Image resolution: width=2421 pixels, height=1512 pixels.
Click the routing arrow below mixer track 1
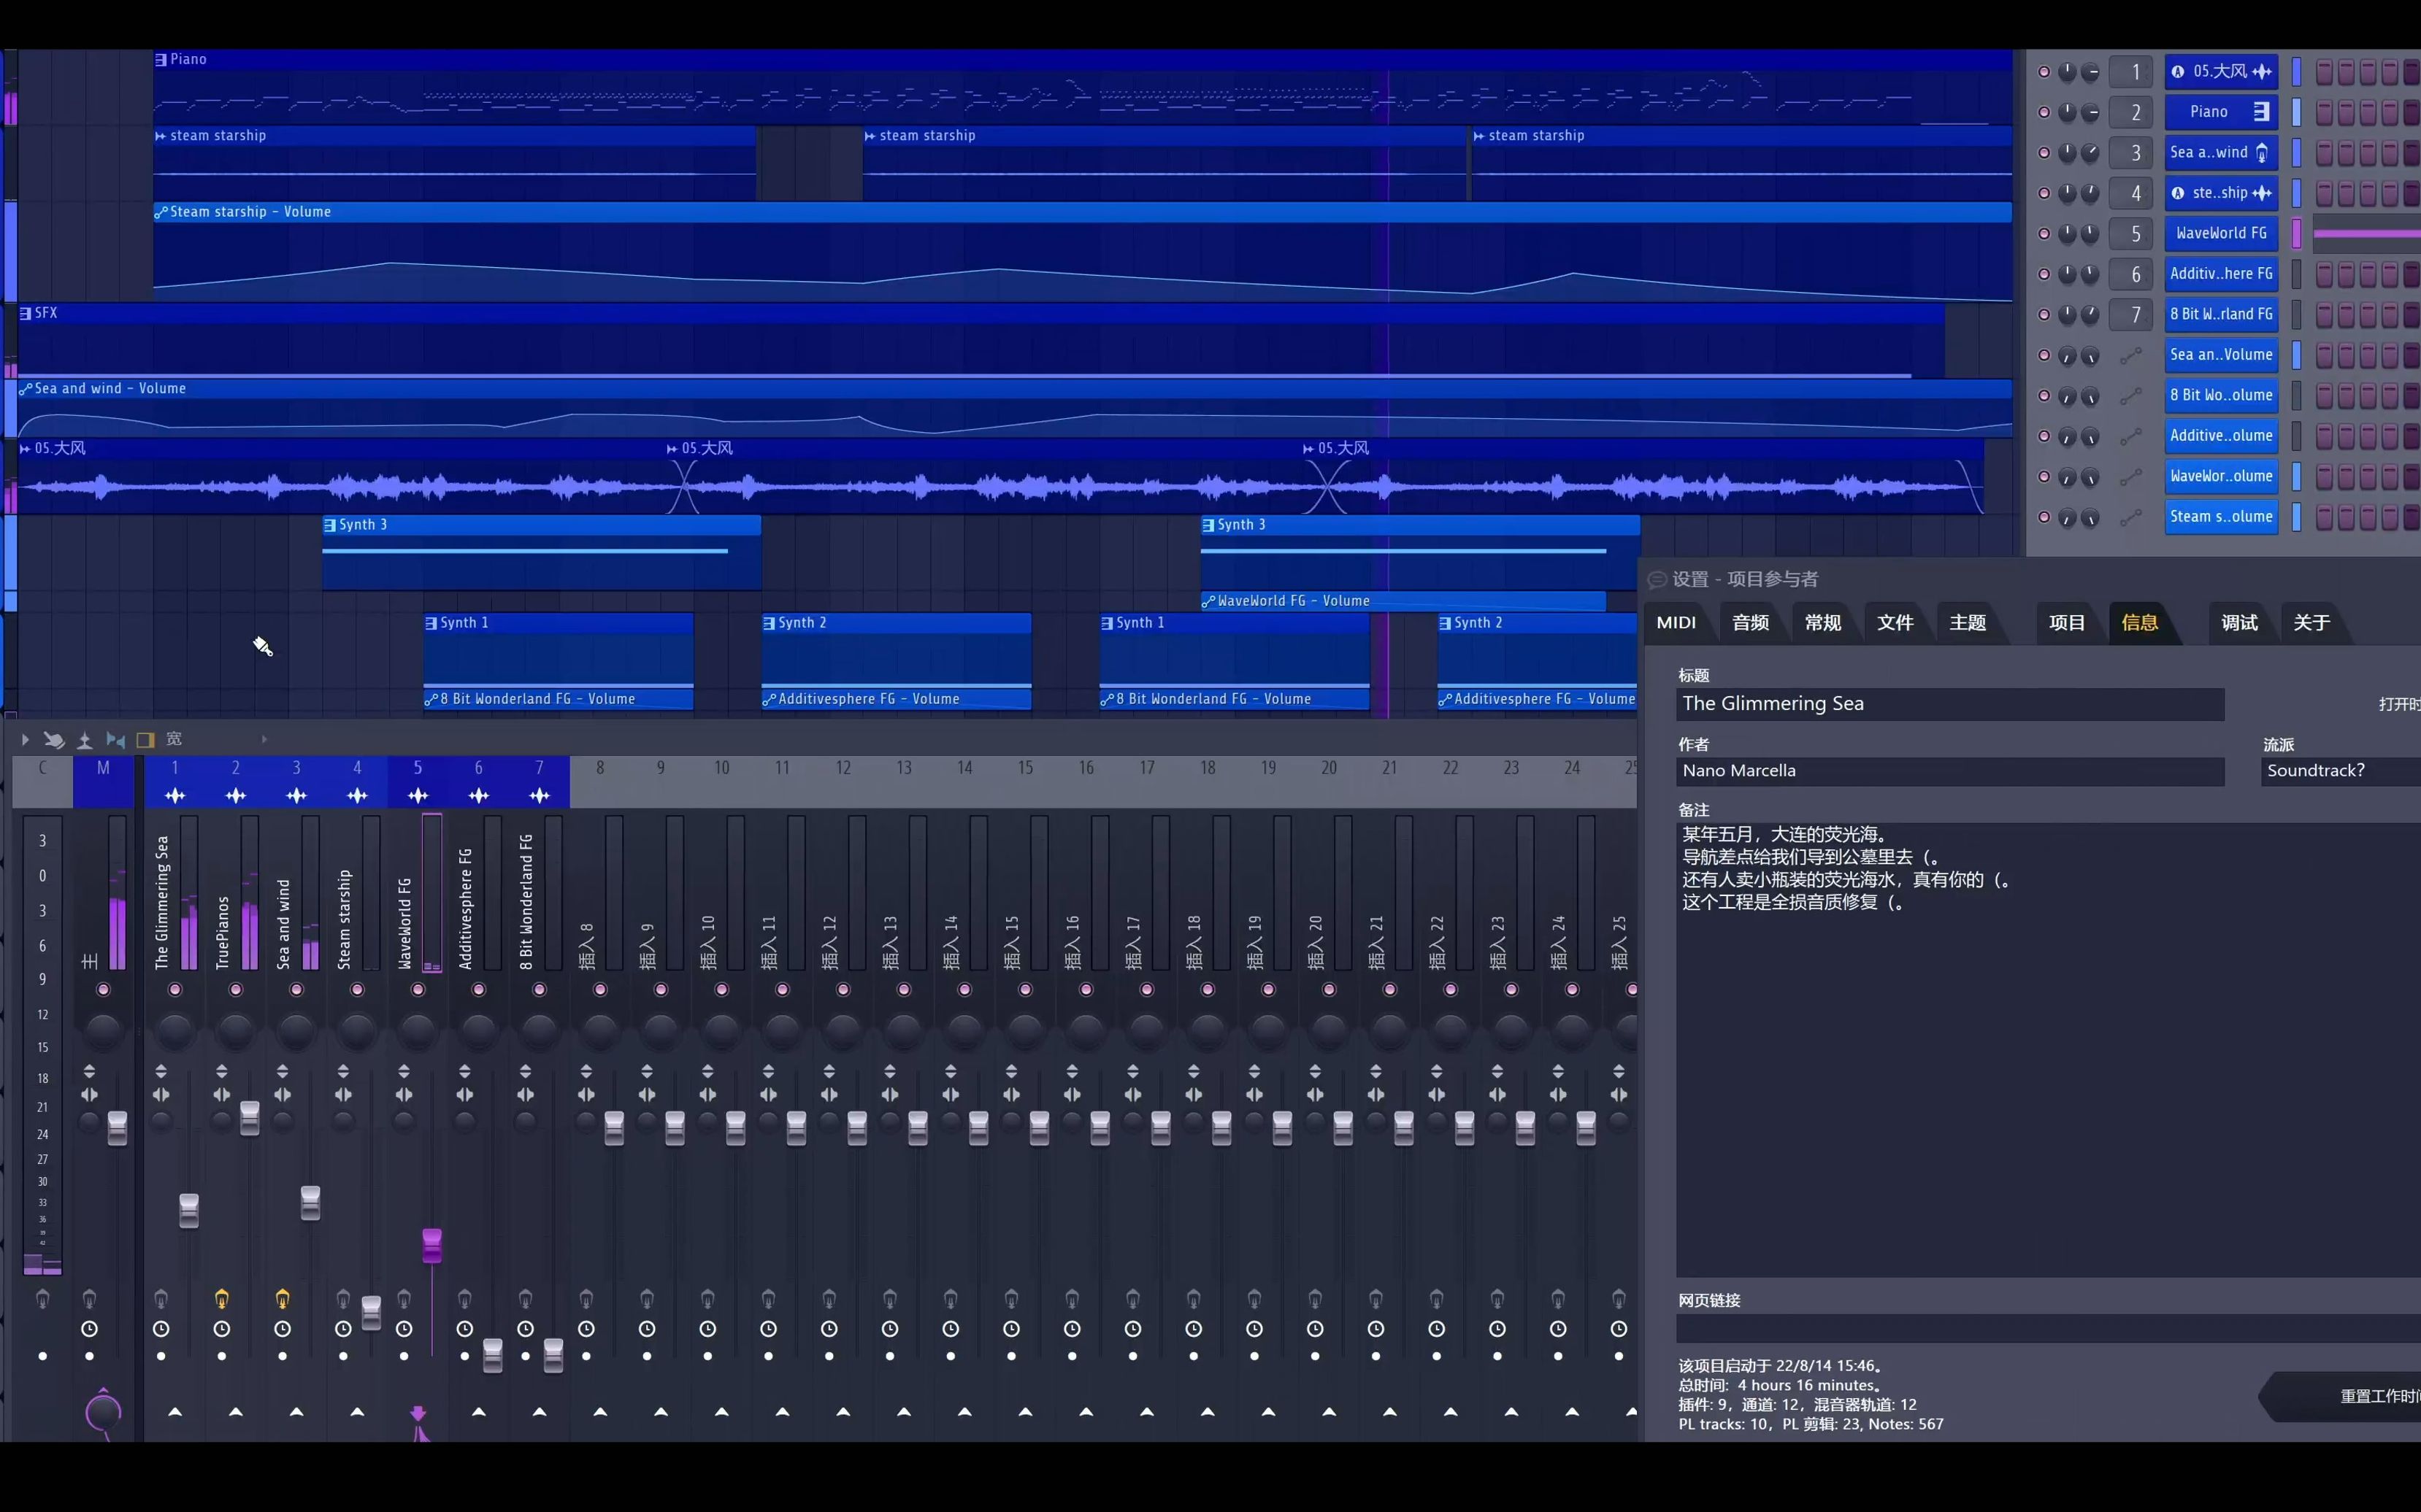[175, 1412]
